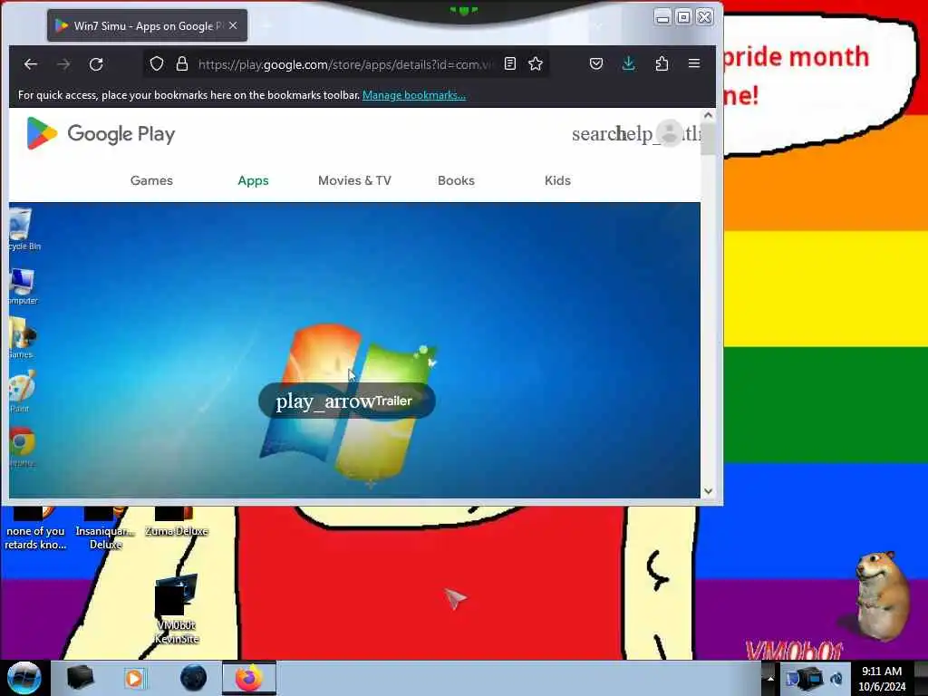Open the Firefox downloads panel
The image size is (928, 696).
coord(629,64)
